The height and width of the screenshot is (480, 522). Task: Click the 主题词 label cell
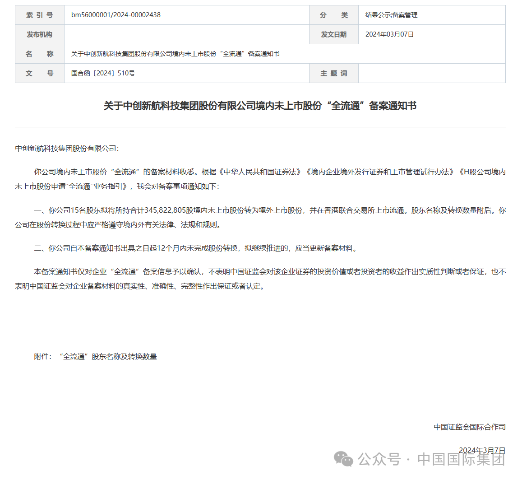click(334, 73)
